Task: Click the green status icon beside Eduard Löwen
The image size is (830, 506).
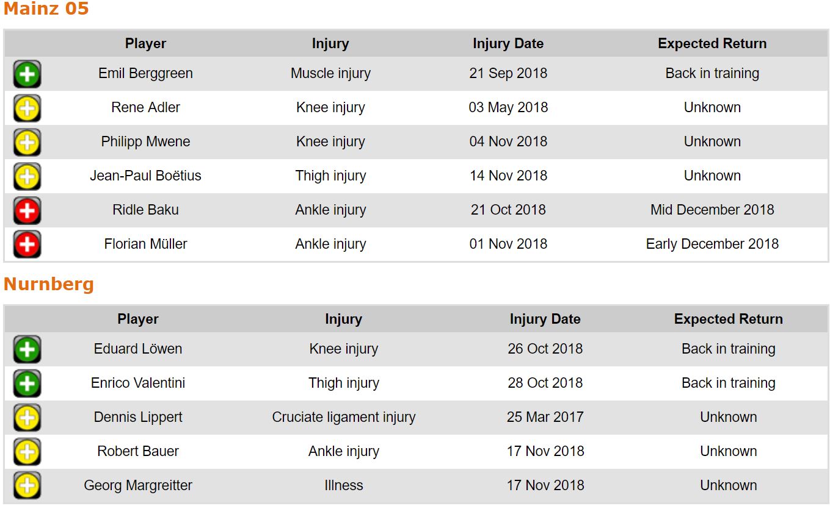Action: tap(27, 350)
